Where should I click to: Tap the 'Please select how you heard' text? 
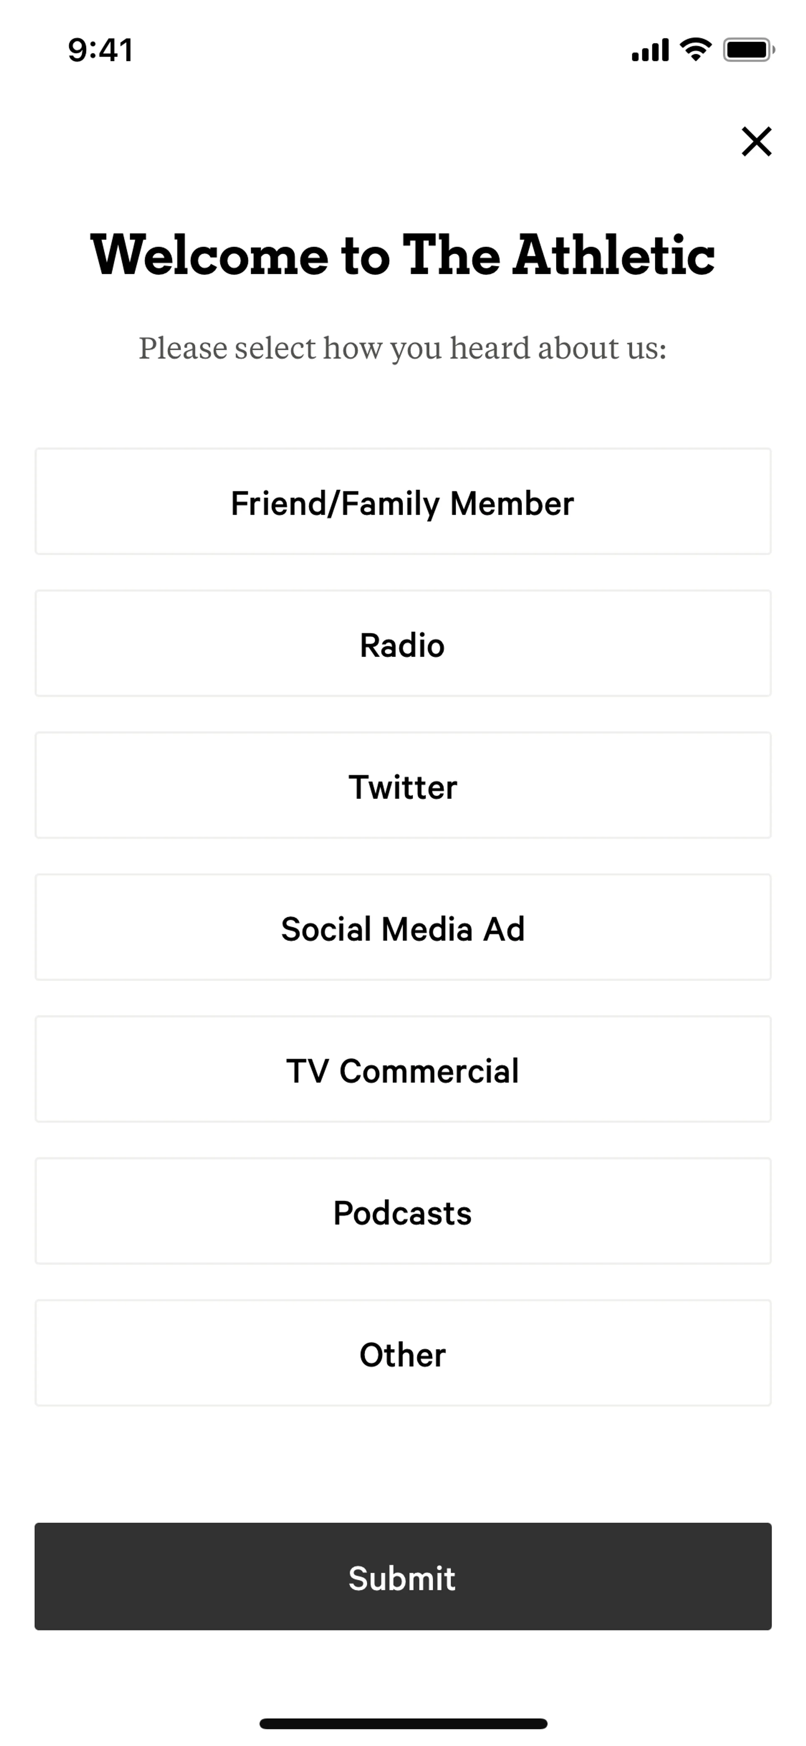tap(402, 348)
